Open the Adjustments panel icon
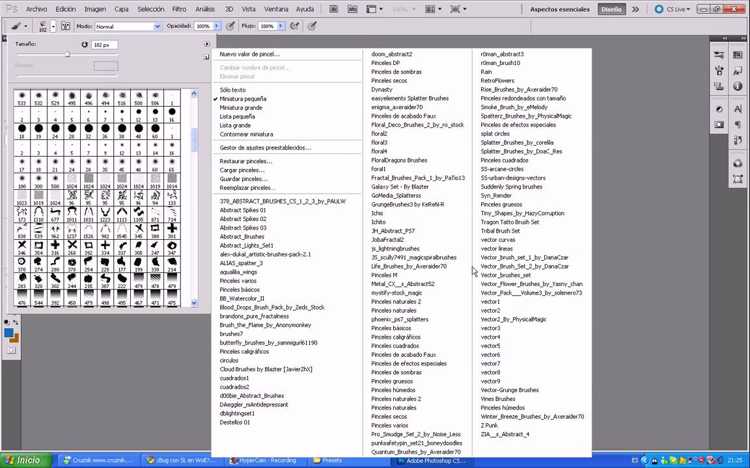The width and height of the screenshot is (750, 468). [719, 109]
